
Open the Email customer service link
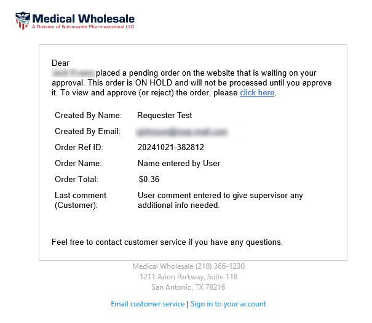[148, 304]
